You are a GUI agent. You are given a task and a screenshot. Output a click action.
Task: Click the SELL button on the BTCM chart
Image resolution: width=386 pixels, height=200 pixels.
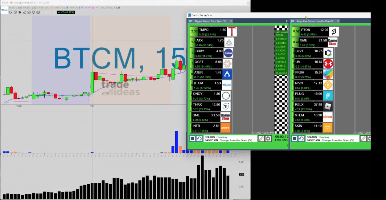(x=52, y=12)
